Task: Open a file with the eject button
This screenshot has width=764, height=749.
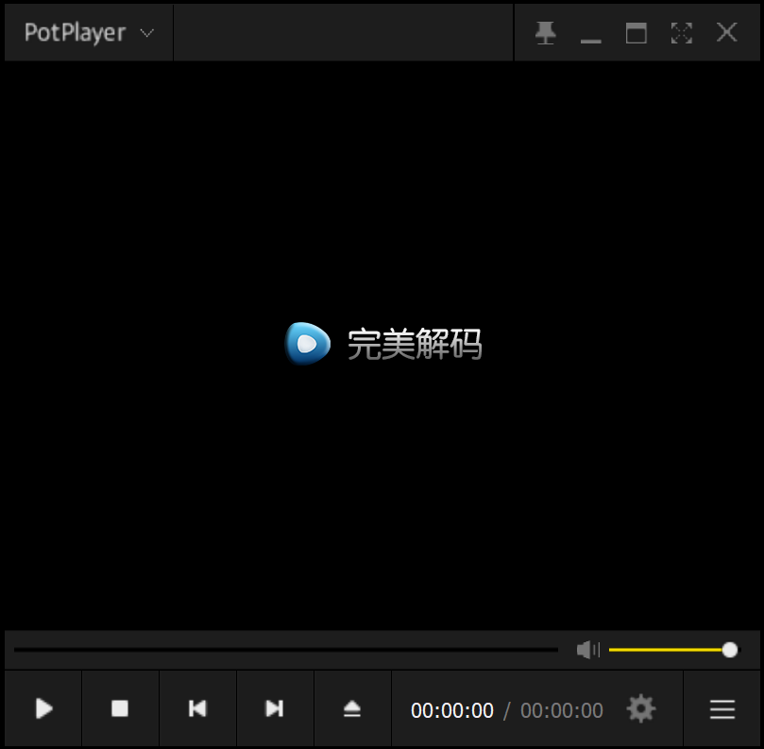Action: (x=352, y=708)
